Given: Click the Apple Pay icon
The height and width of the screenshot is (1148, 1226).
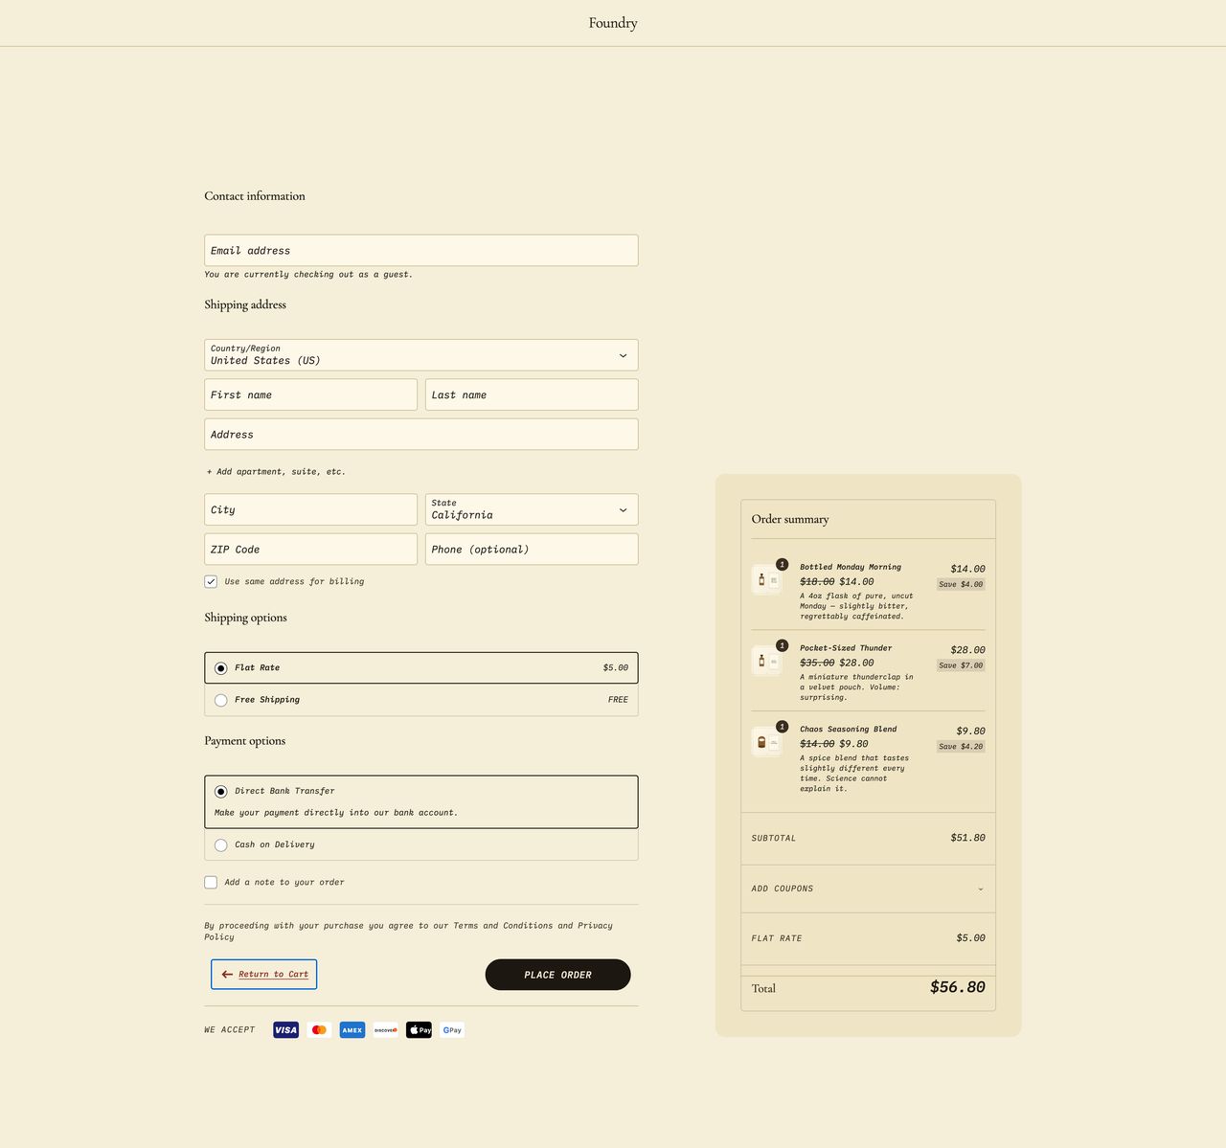Looking at the screenshot, I should [420, 1030].
